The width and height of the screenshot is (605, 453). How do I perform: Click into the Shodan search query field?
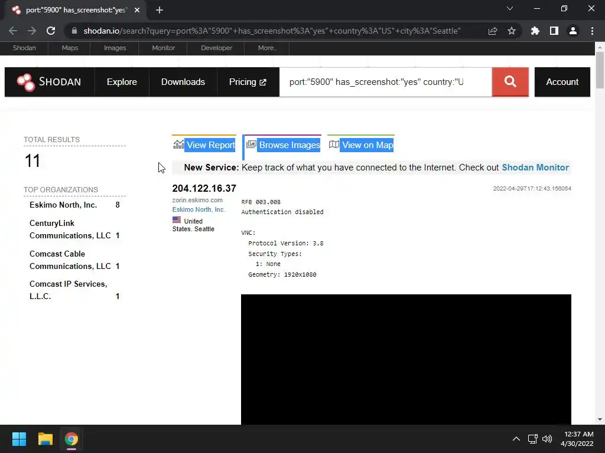pos(385,81)
